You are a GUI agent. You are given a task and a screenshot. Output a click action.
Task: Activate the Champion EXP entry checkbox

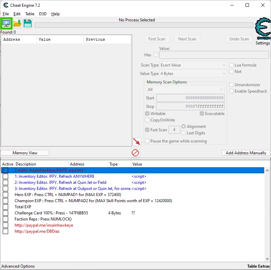(x=5, y=201)
